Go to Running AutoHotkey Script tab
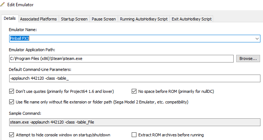Screen dimensions: 263x140 click(x=144, y=19)
